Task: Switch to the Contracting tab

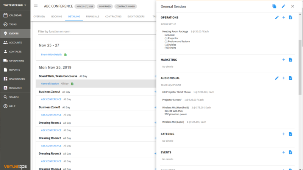Action: [x=113, y=17]
